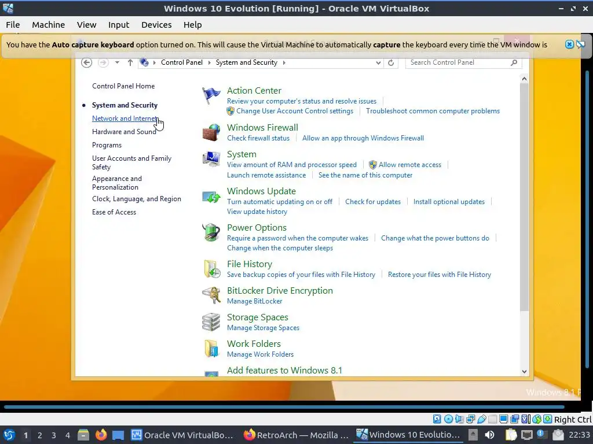The height and width of the screenshot is (444, 593).
Task: Open the Help menu
Action: tap(192, 25)
